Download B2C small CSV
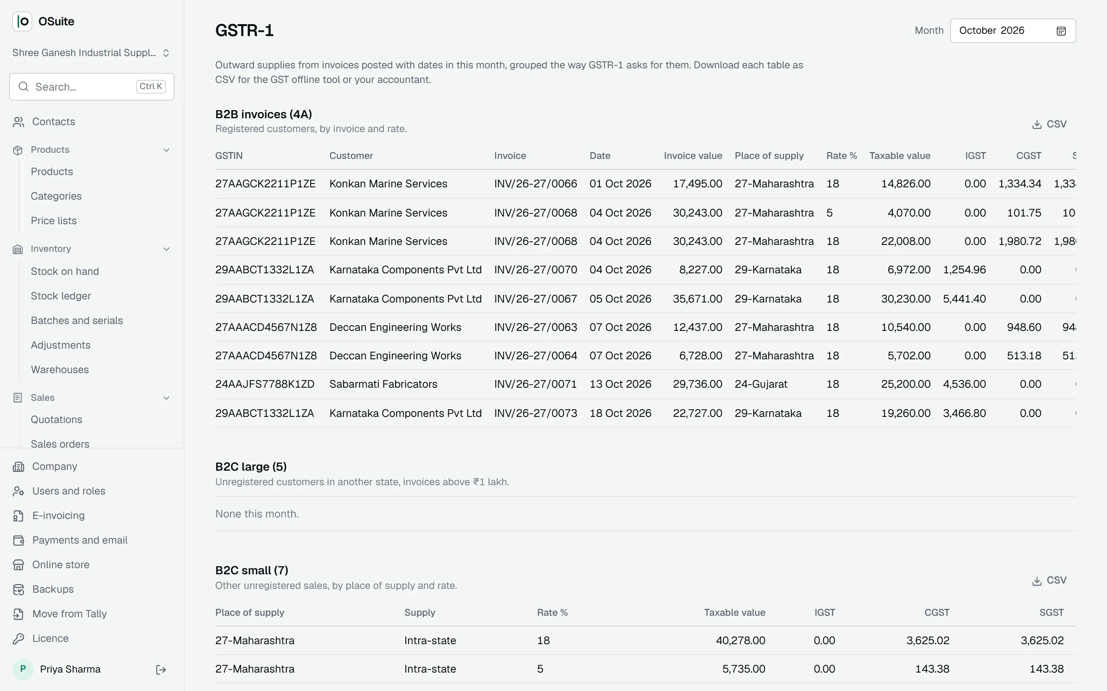This screenshot has width=1107, height=691. [1049, 580]
